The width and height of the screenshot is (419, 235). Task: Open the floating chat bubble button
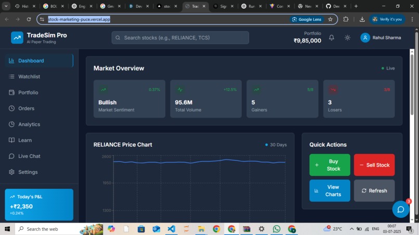click(400, 210)
